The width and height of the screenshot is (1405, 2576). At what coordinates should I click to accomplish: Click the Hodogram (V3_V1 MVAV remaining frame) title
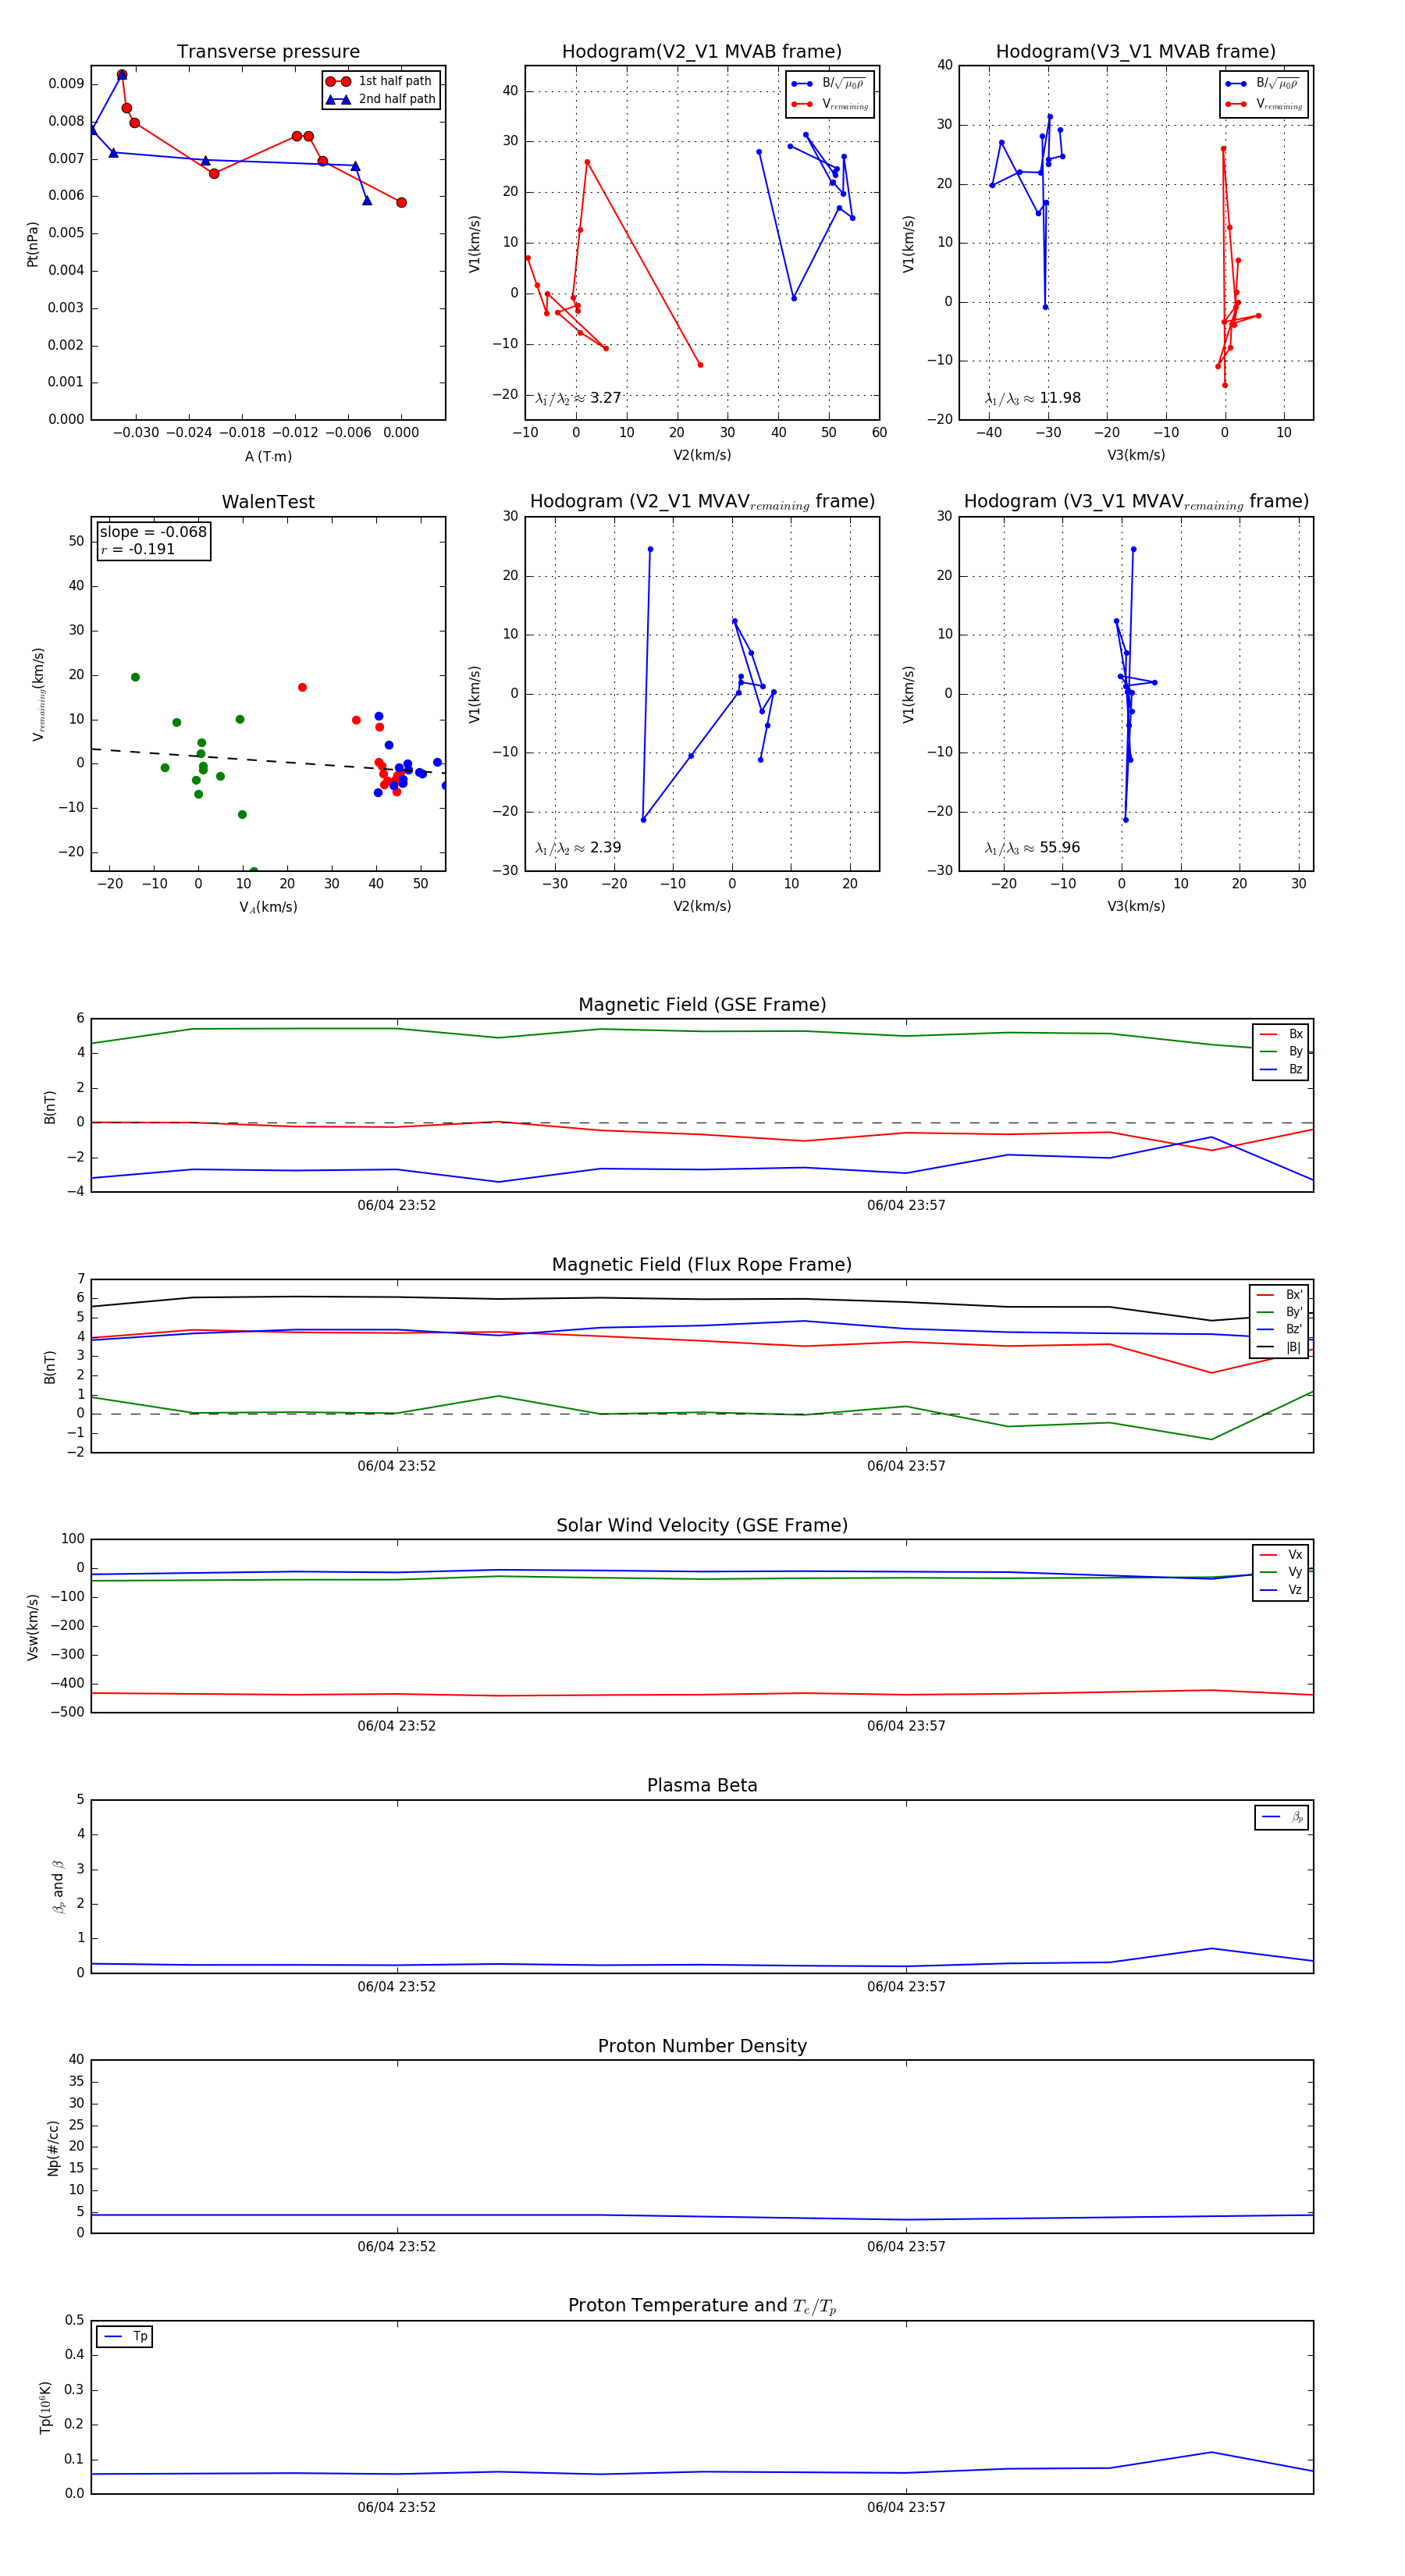click(x=1135, y=502)
